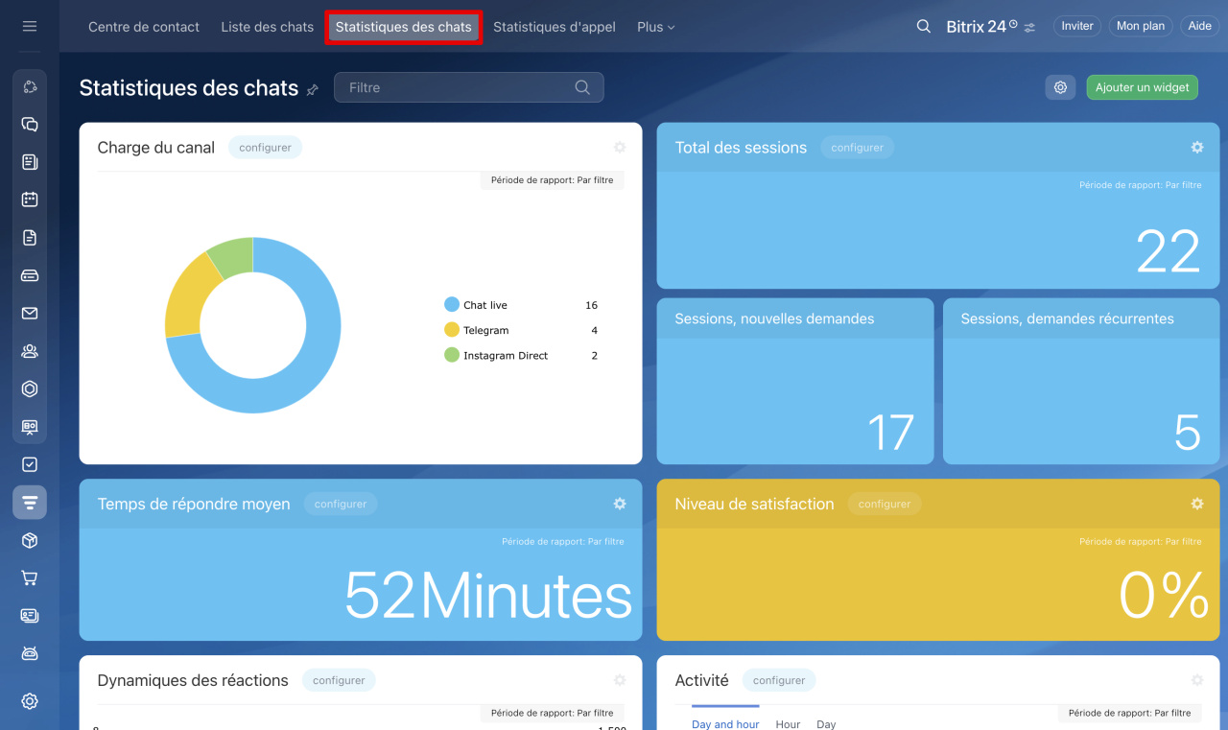The image size is (1228, 730).
Task: Toggle Instagram Direct legend item in chart
Action: tap(505, 355)
